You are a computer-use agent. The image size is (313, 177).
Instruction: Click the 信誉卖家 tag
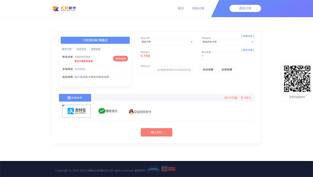tap(95, 49)
